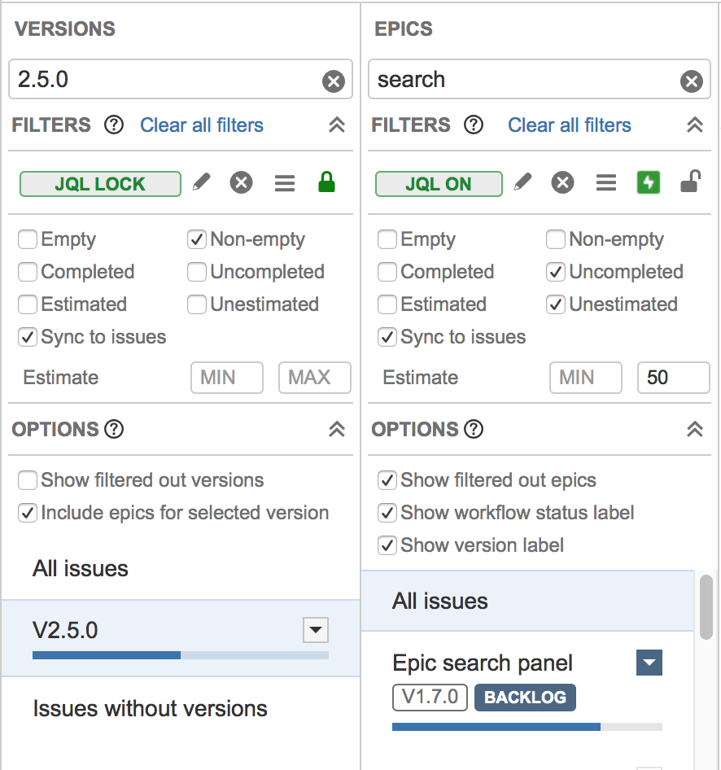Click the green lightning bolt icon in Epics
Viewport: 721px width, 770px height.
[649, 183]
